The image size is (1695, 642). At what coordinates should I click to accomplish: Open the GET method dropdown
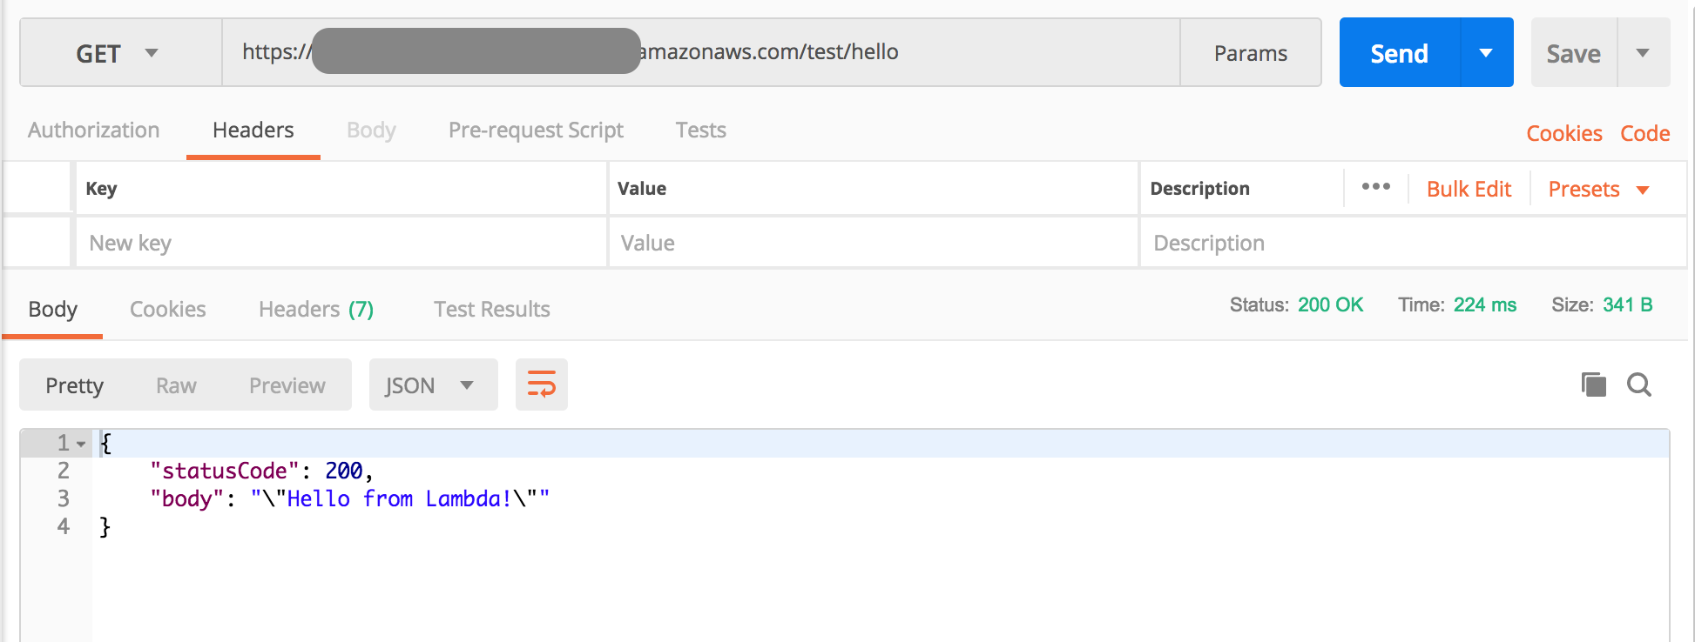tap(120, 53)
